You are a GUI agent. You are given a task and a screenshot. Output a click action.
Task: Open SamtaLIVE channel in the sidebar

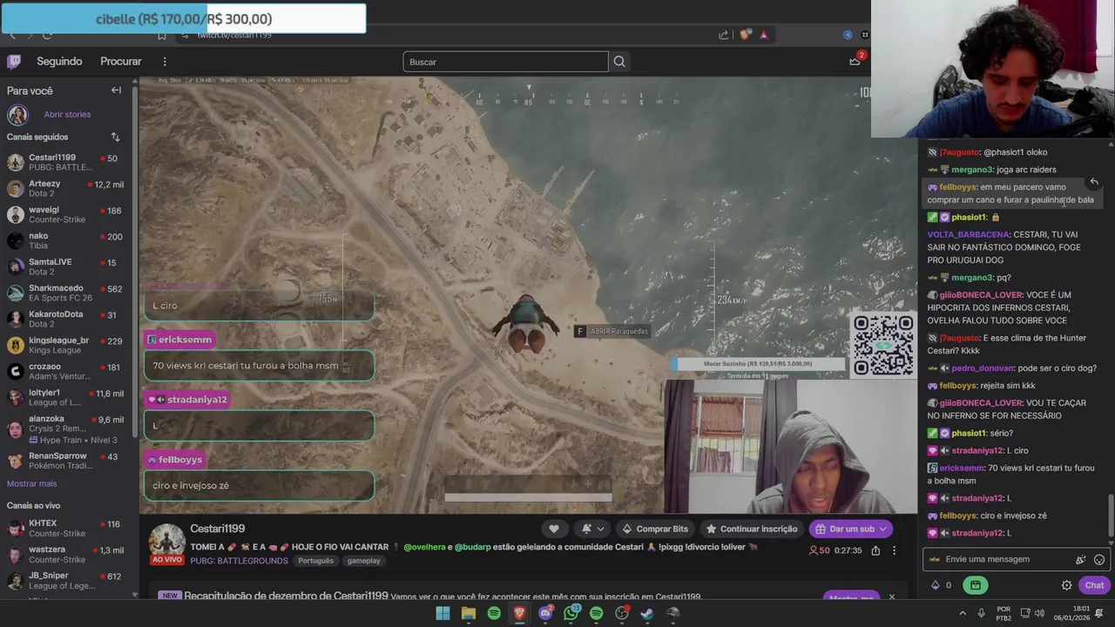point(65,266)
